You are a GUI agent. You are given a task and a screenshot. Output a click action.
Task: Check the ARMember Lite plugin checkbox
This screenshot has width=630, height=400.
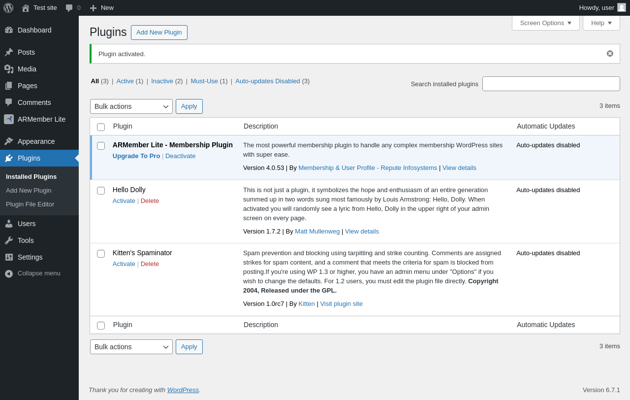click(101, 146)
